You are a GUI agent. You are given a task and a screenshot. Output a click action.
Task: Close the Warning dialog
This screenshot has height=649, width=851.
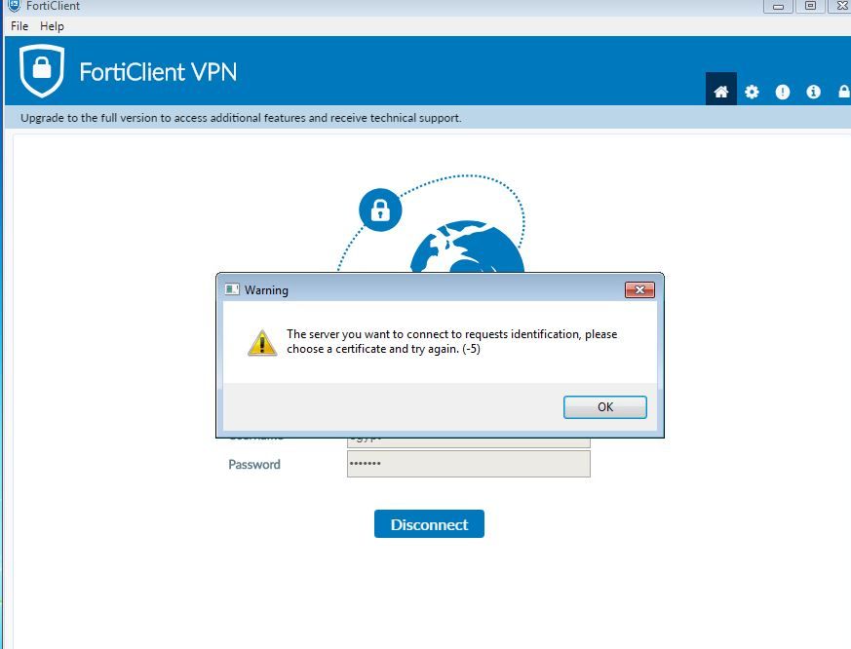click(x=639, y=289)
